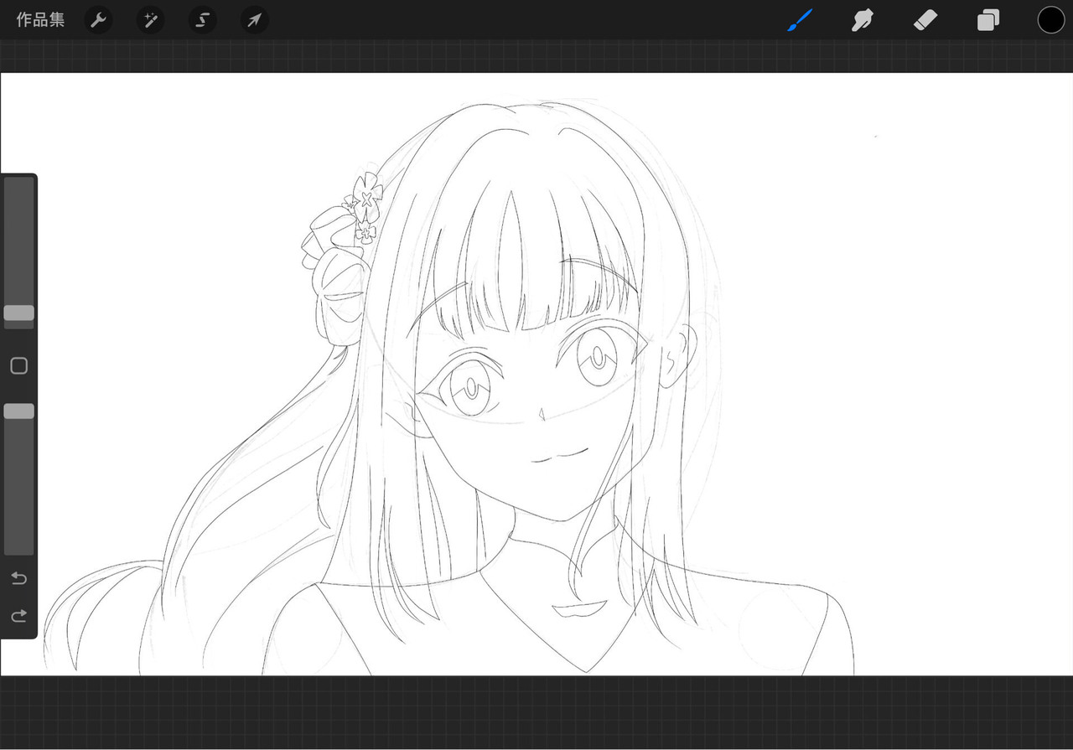Click the nose of the drawn character

point(542,413)
